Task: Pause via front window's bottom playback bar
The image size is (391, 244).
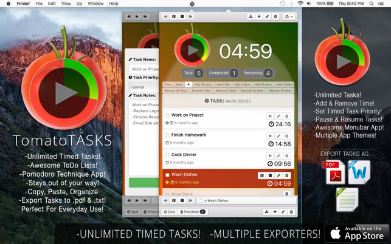Action: [174, 200]
